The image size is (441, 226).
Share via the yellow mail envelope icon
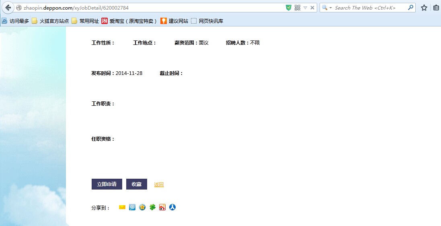[122, 207]
